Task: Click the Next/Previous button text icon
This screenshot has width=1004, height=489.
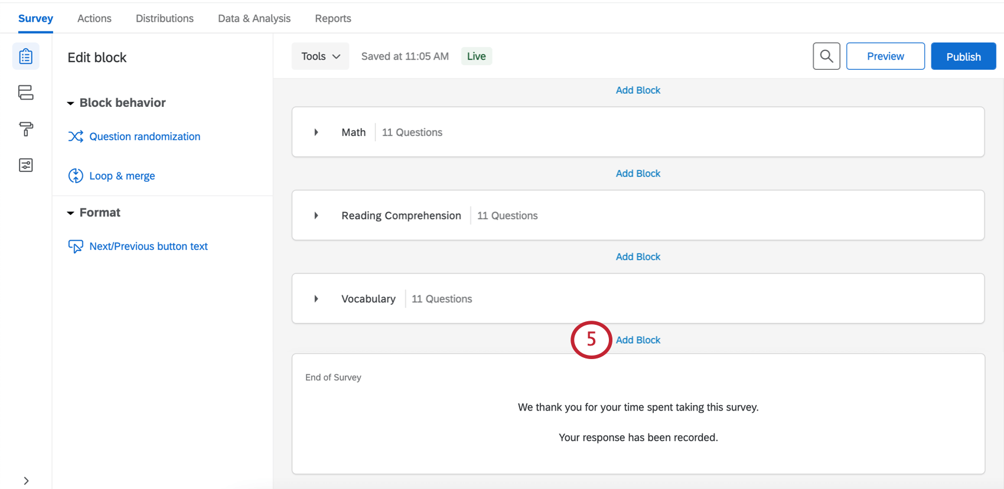Action: 76,246
